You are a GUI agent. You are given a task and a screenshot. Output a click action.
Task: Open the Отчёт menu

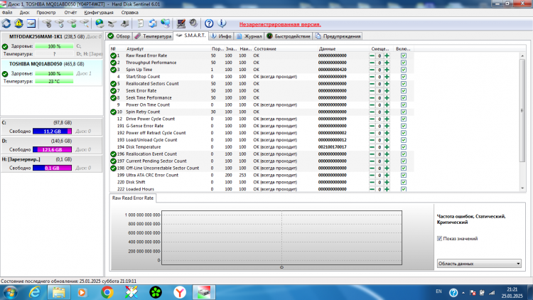click(x=70, y=12)
